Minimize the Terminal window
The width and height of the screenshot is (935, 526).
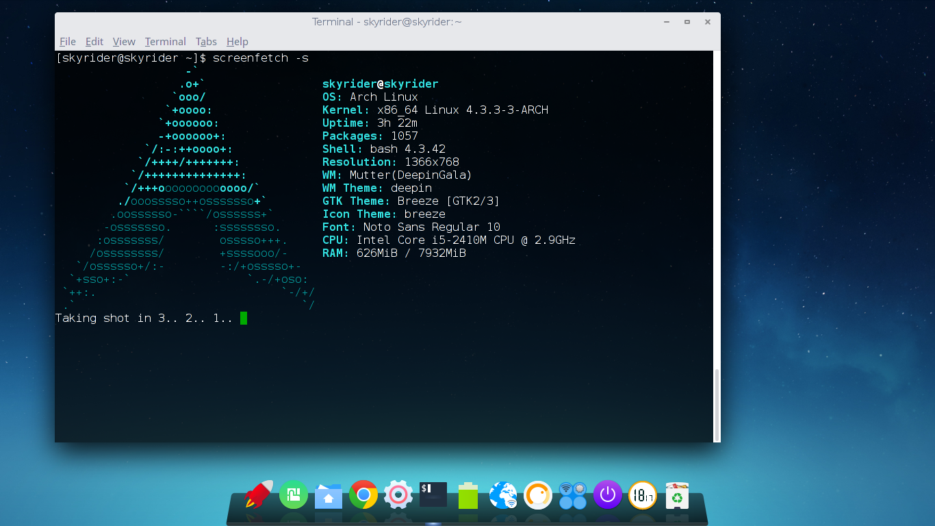(x=667, y=22)
